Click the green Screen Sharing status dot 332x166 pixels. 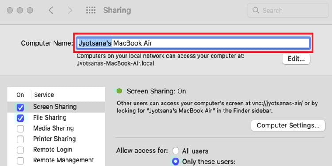point(120,91)
